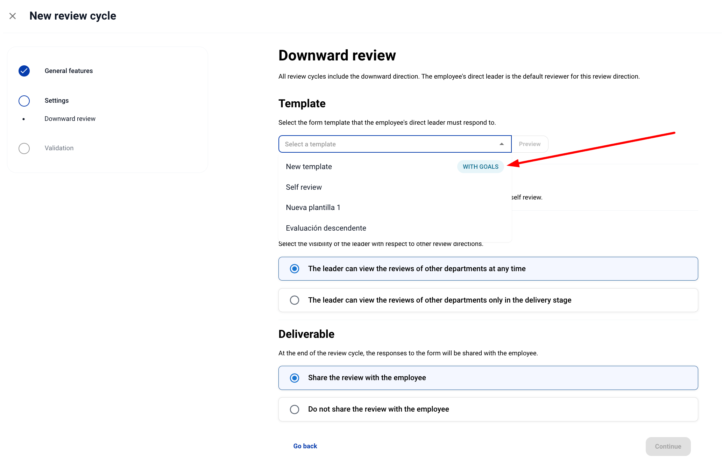722x464 pixels.
Task: Choose Self review from template list
Action: coord(304,187)
